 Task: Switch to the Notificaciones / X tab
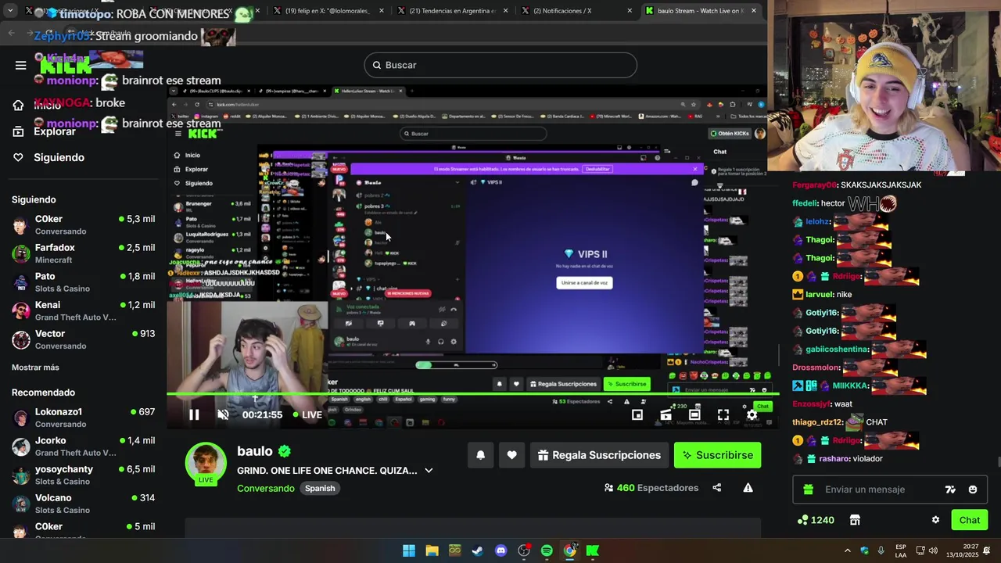(576, 11)
